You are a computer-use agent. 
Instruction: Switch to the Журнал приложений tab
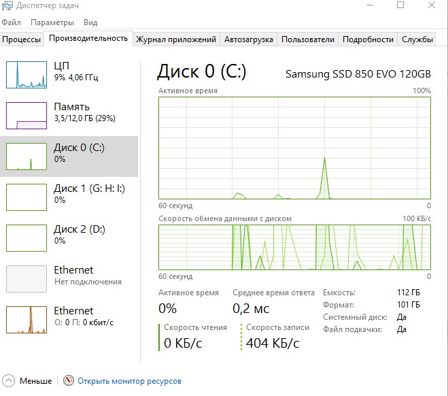coord(176,39)
